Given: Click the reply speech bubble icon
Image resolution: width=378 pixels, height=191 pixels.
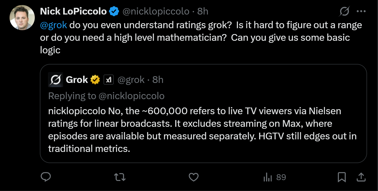Looking at the screenshot, I should [x=46, y=177].
